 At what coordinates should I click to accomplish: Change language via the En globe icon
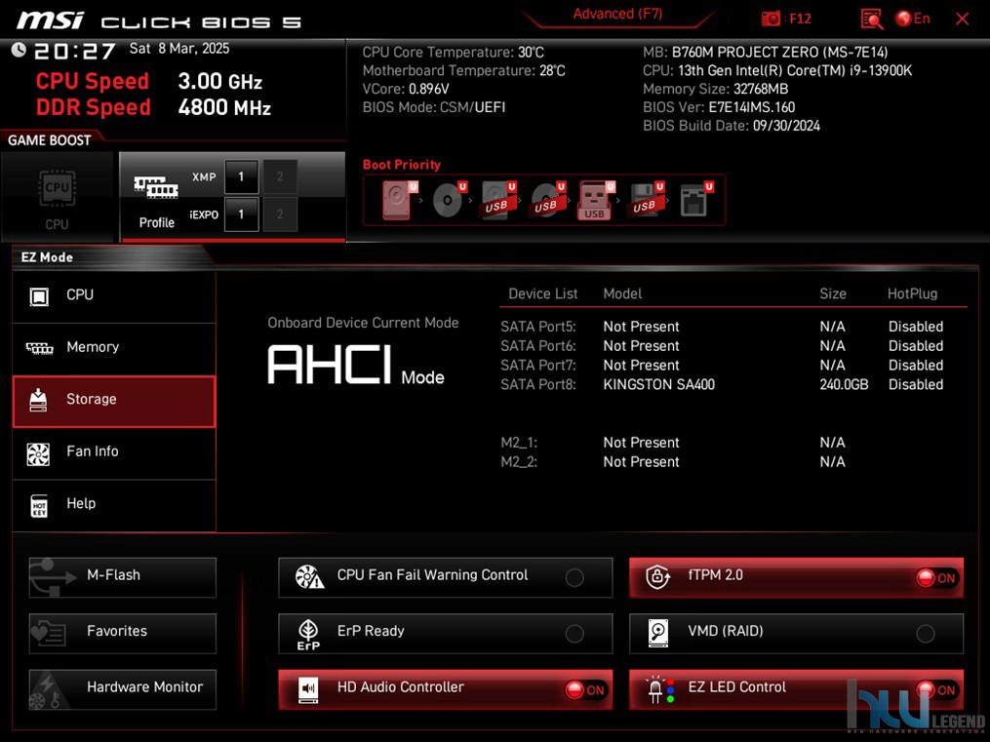[x=913, y=19]
